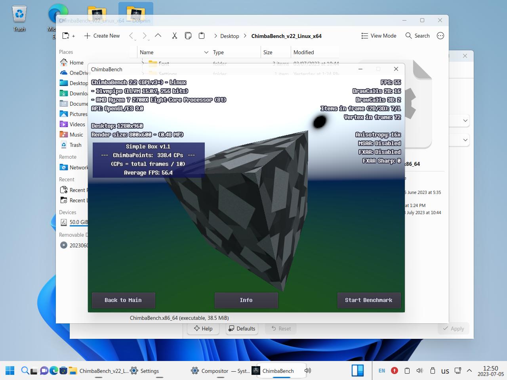507x380 pixels.
Task: Toggle the Name column sort chevron
Action: (x=206, y=52)
